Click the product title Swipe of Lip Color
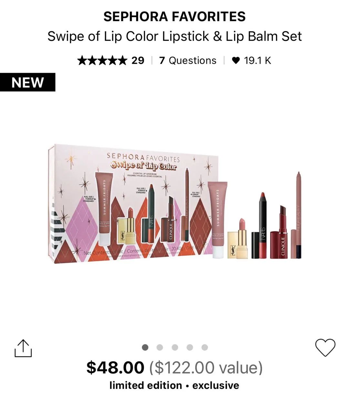 [x=174, y=36]
